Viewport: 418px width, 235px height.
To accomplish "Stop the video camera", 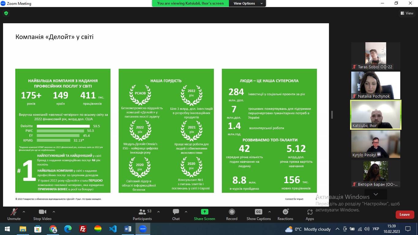I will 42,214.
